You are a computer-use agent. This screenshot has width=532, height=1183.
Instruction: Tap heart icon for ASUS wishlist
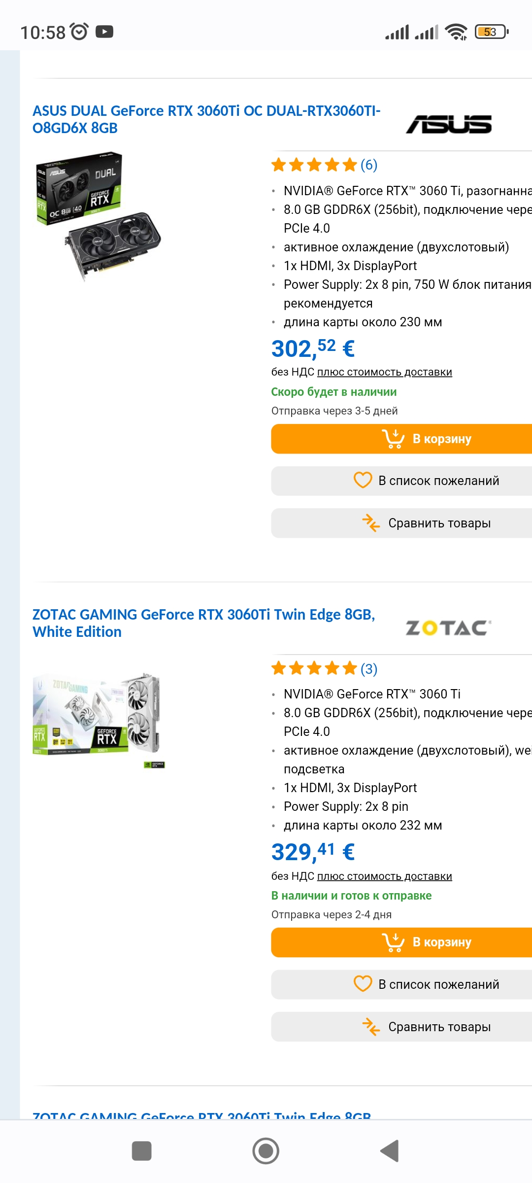[363, 480]
